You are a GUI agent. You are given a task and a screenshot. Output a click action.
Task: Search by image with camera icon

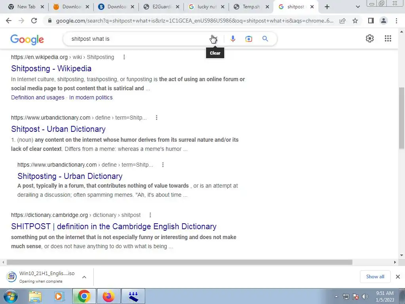[248, 39]
